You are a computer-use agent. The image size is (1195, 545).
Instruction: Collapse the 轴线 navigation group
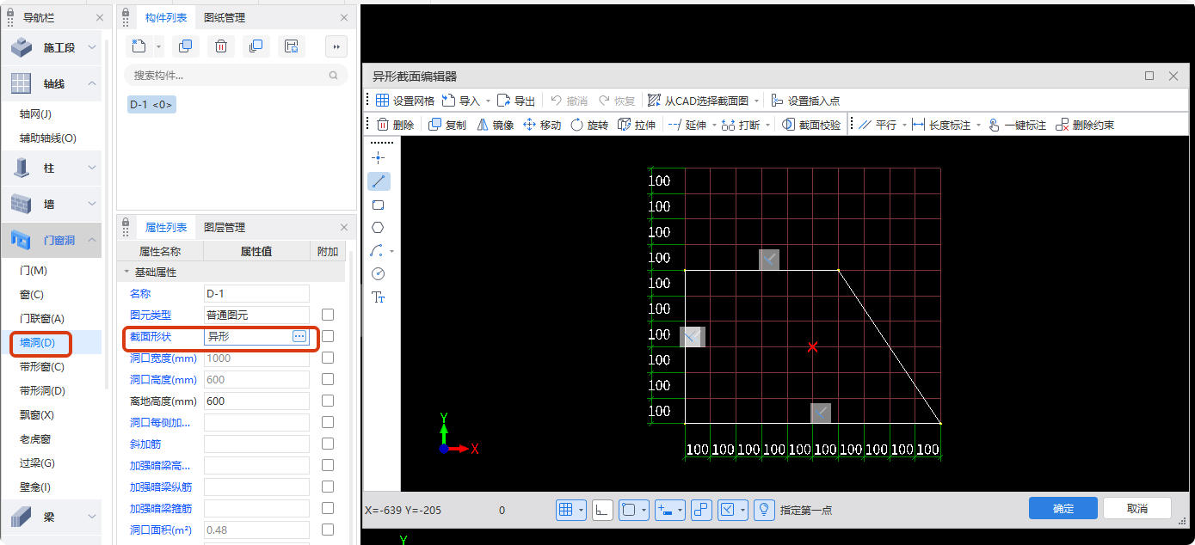92,83
